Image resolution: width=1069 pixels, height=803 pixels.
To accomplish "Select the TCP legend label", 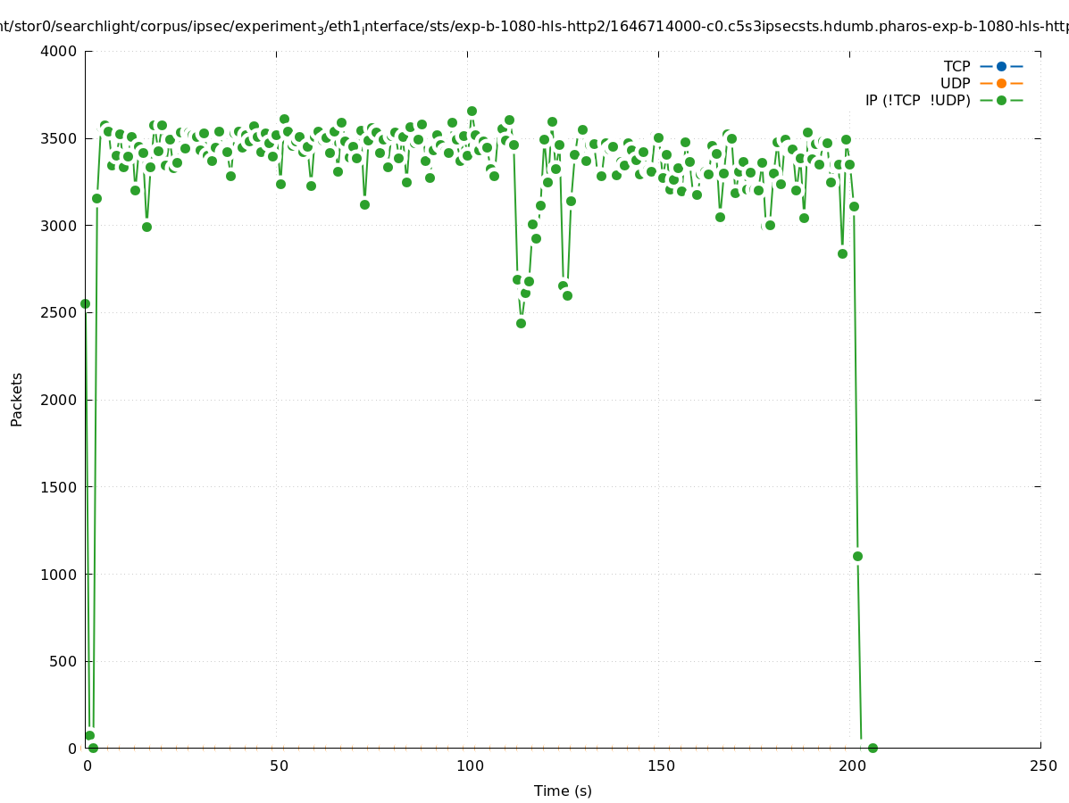I will coord(956,66).
